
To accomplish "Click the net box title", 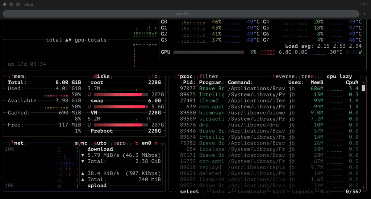I will pyautogui.click(x=18, y=143).
